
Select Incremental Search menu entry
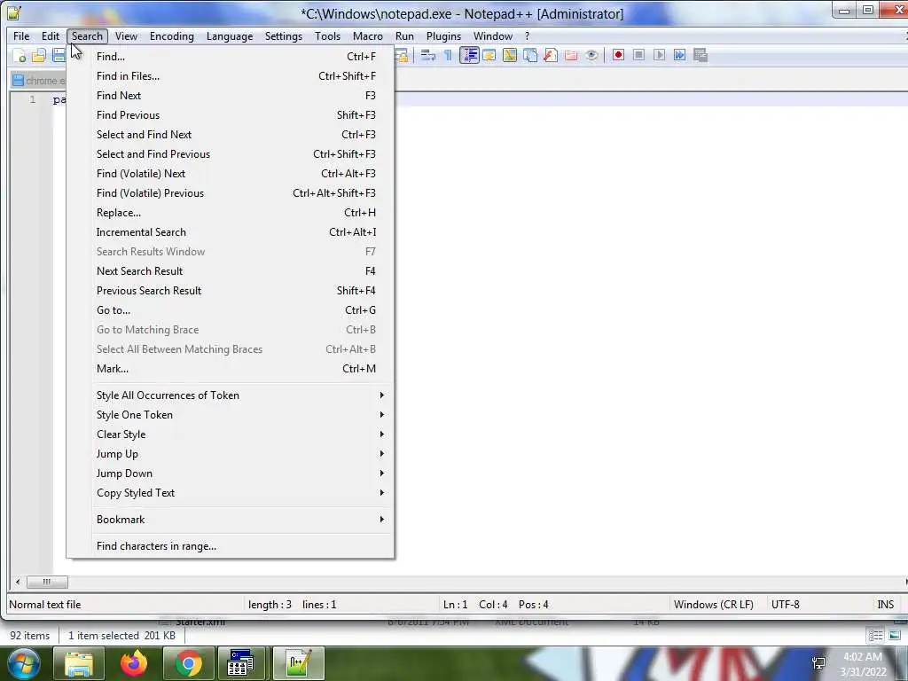click(231, 232)
